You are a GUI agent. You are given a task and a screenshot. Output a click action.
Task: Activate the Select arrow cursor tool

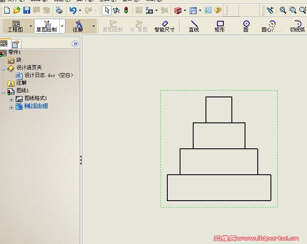click(107, 10)
